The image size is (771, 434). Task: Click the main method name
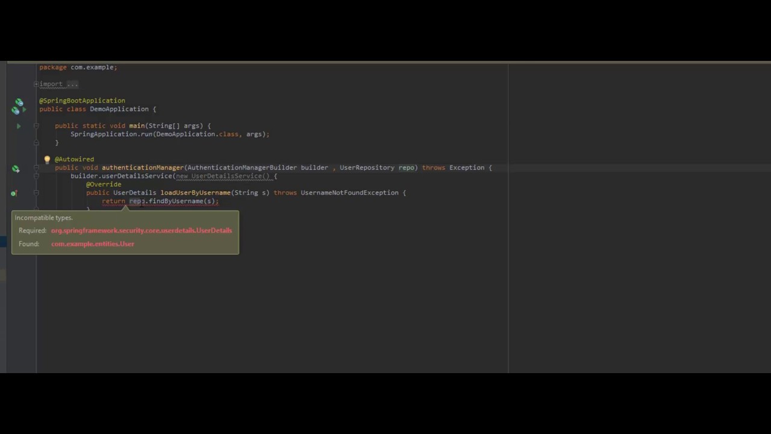click(137, 126)
